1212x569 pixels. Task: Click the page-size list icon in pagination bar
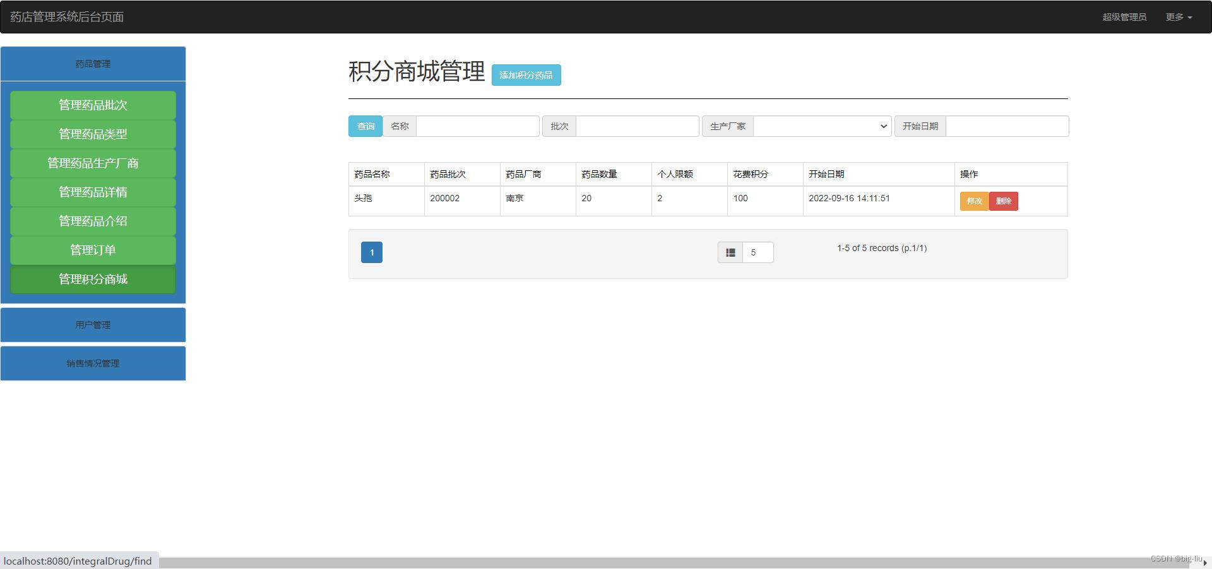coord(730,252)
